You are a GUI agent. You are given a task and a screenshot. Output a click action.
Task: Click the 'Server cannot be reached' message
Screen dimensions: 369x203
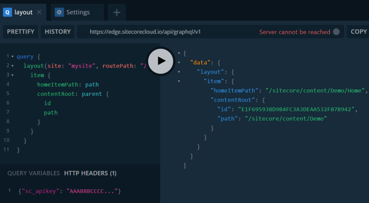click(295, 32)
